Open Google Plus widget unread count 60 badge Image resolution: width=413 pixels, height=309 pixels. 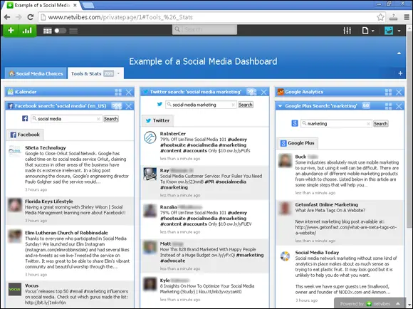pyautogui.click(x=366, y=106)
